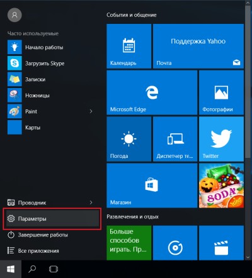Open the Погода weather tile

pyautogui.click(x=129, y=139)
